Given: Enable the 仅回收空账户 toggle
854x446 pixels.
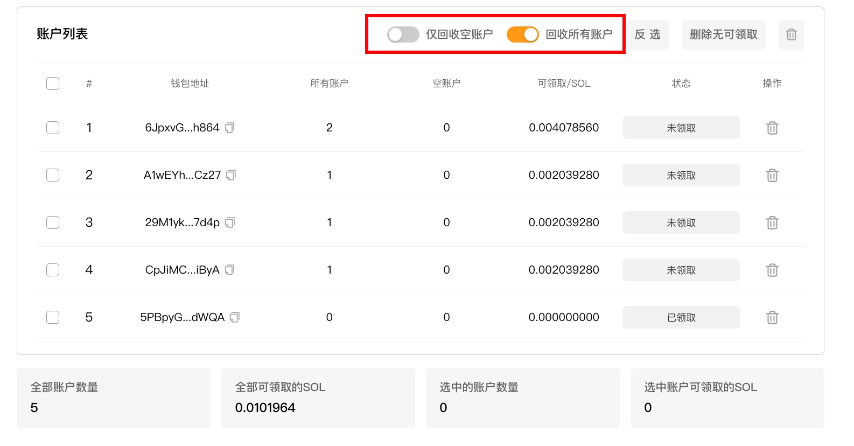Looking at the screenshot, I should pos(403,35).
